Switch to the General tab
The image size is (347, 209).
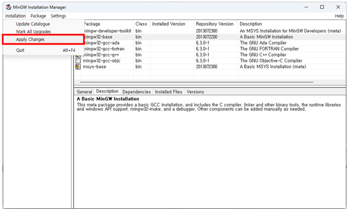84,92
